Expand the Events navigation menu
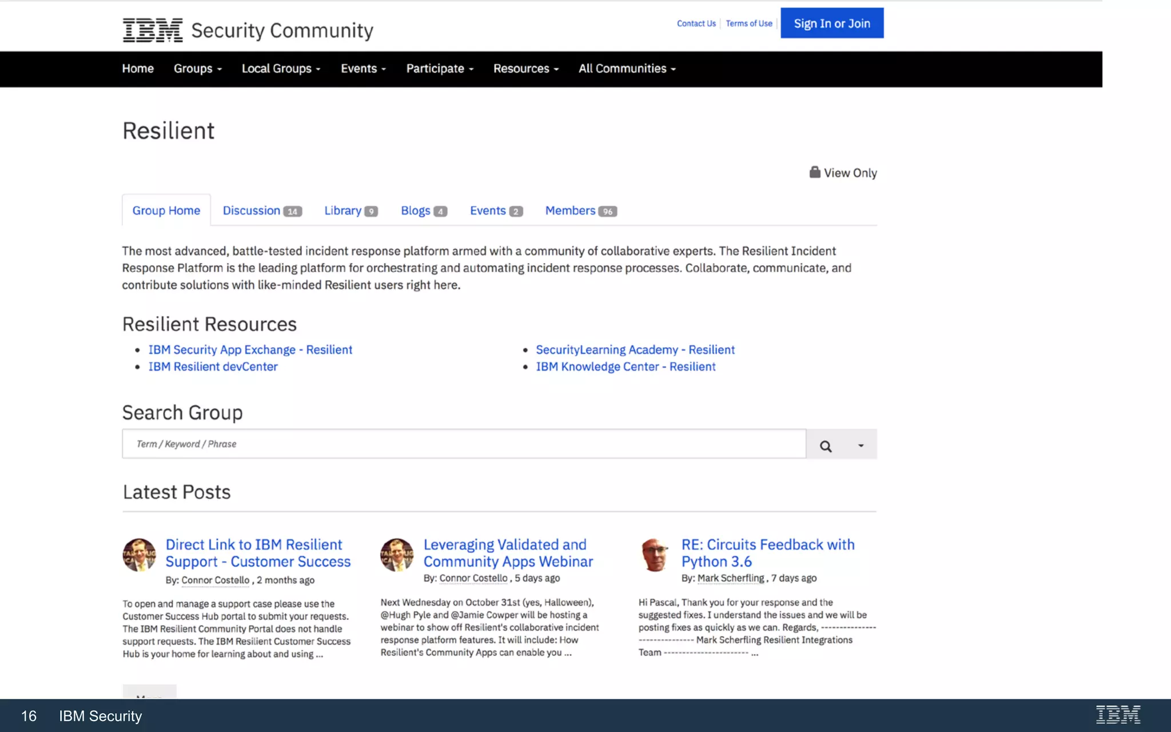 click(364, 69)
